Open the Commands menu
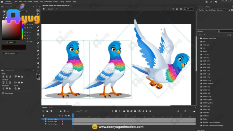The width and height of the screenshot is (233, 131). pyautogui.click(x=48, y=2)
